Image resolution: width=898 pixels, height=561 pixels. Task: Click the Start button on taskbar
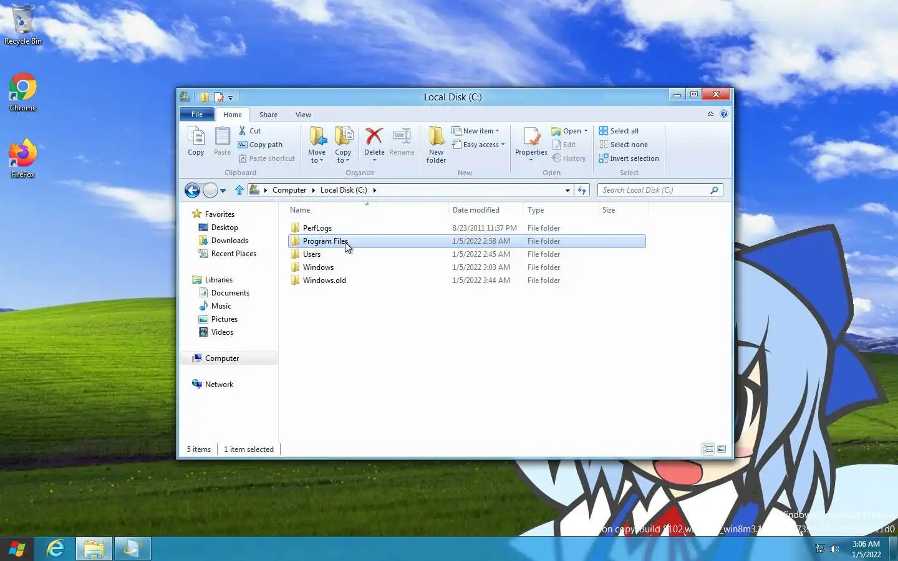[17, 549]
